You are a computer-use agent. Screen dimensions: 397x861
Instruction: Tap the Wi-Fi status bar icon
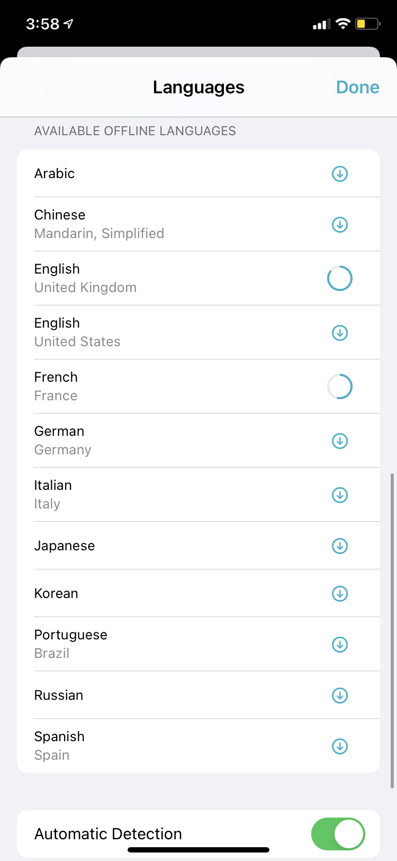click(343, 24)
